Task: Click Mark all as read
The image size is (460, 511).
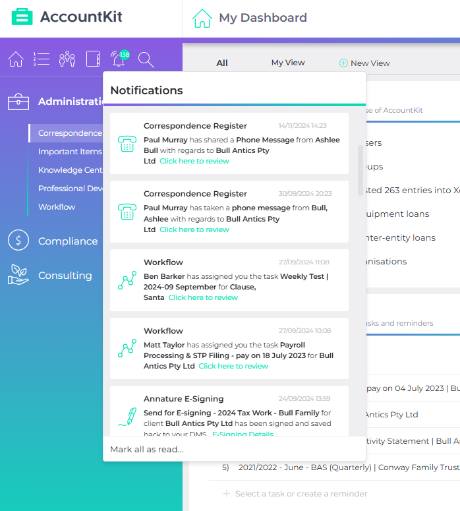Action: [x=146, y=450]
